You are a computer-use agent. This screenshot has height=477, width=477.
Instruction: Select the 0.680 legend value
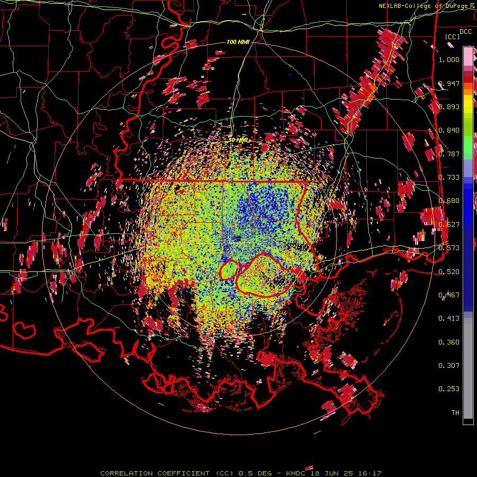tap(449, 201)
